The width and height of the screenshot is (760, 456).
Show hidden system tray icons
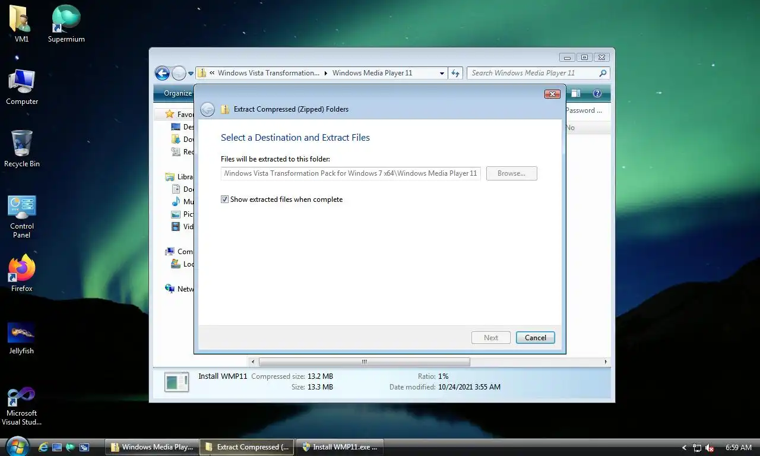click(684, 448)
